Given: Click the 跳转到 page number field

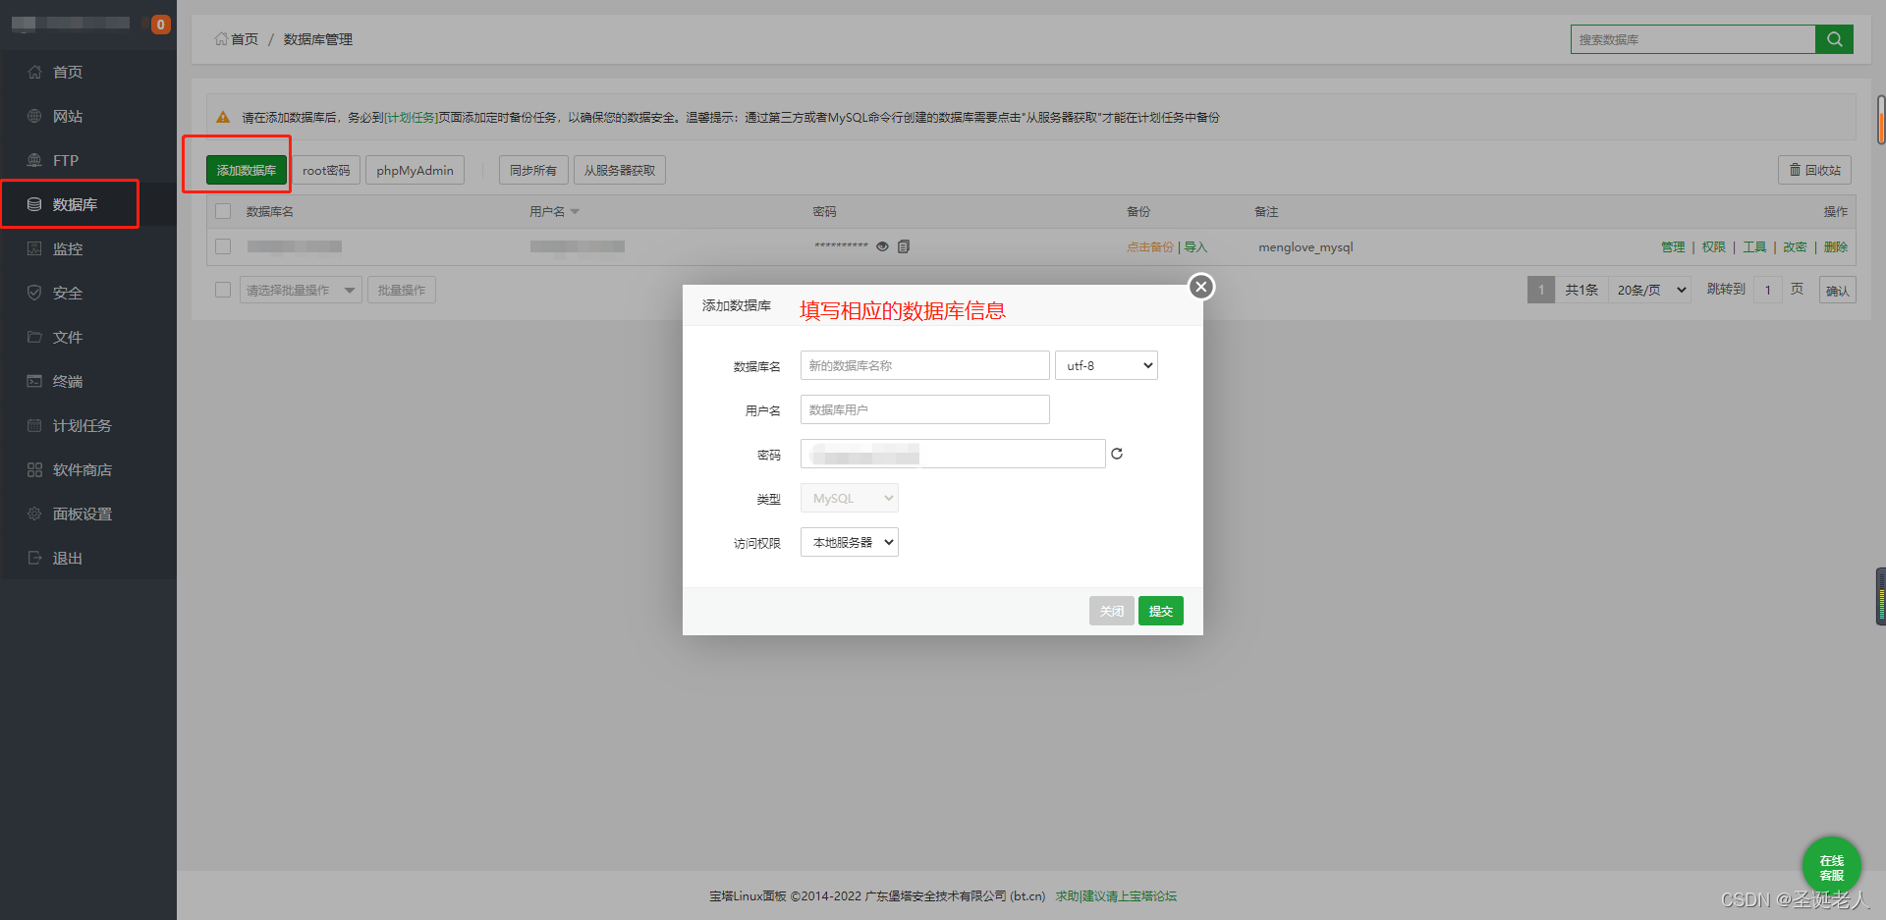Looking at the screenshot, I should (x=1768, y=290).
